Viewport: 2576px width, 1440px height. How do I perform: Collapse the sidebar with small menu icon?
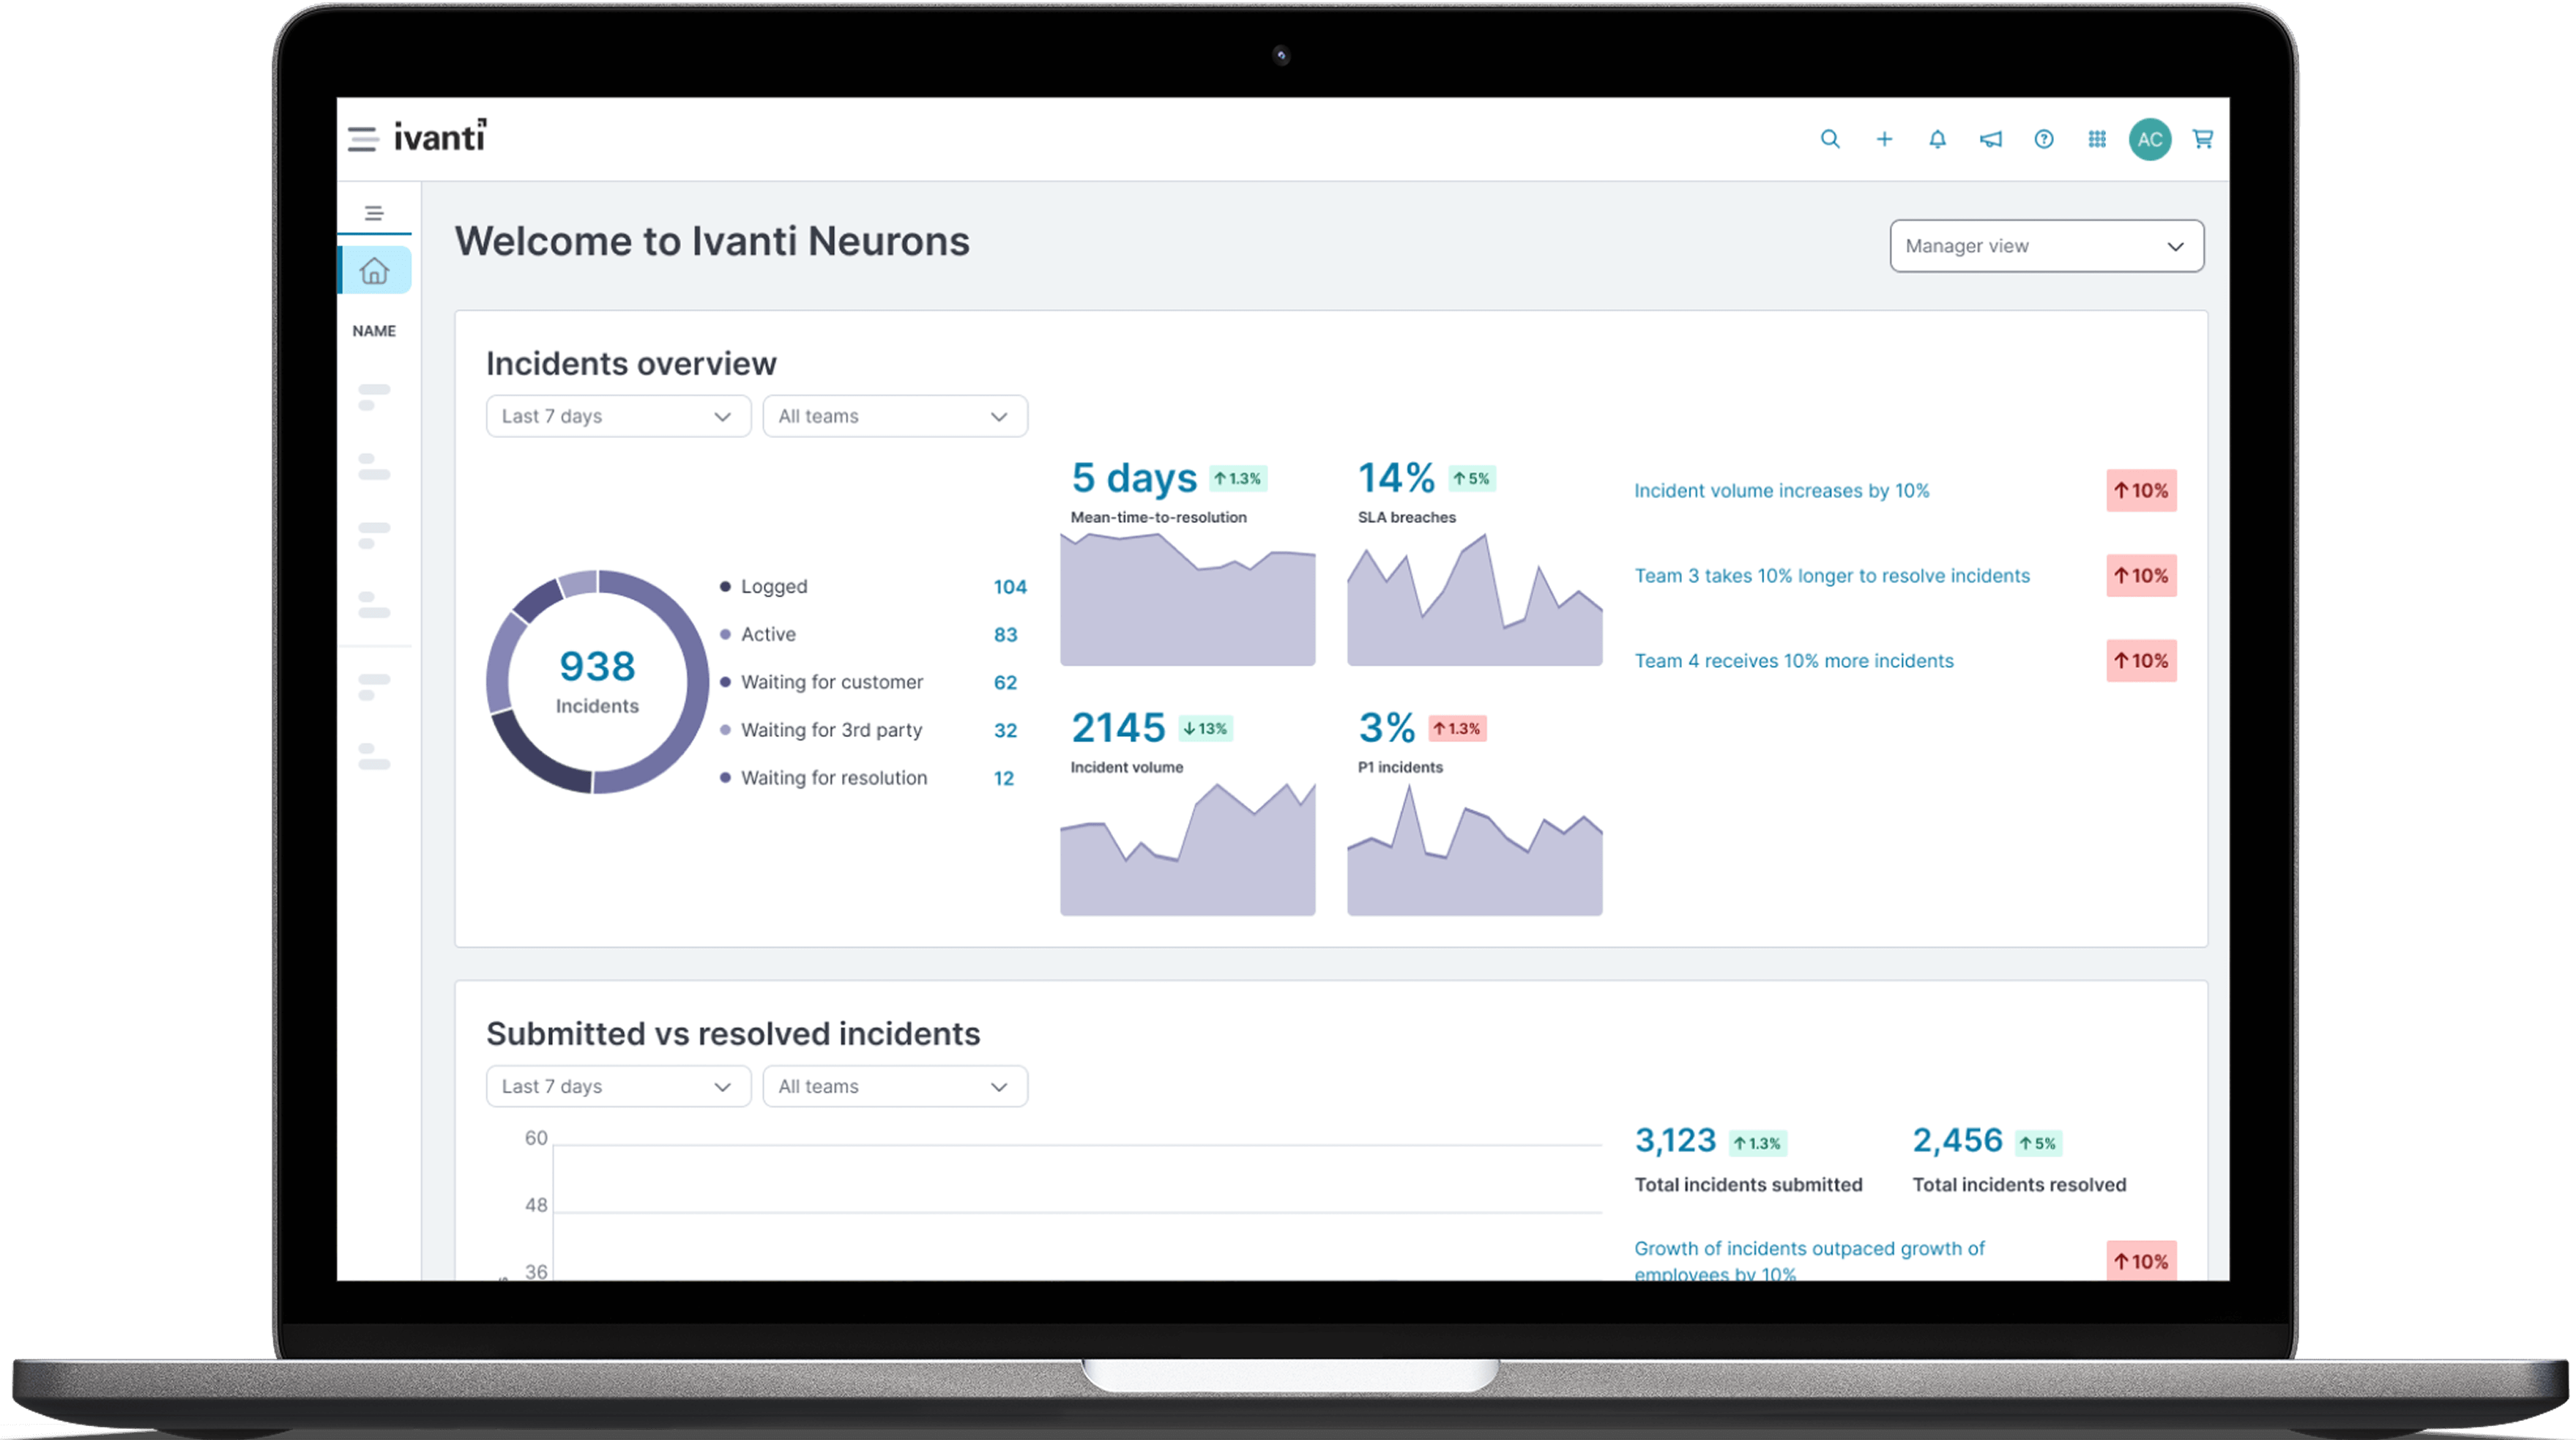tap(374, 213)
